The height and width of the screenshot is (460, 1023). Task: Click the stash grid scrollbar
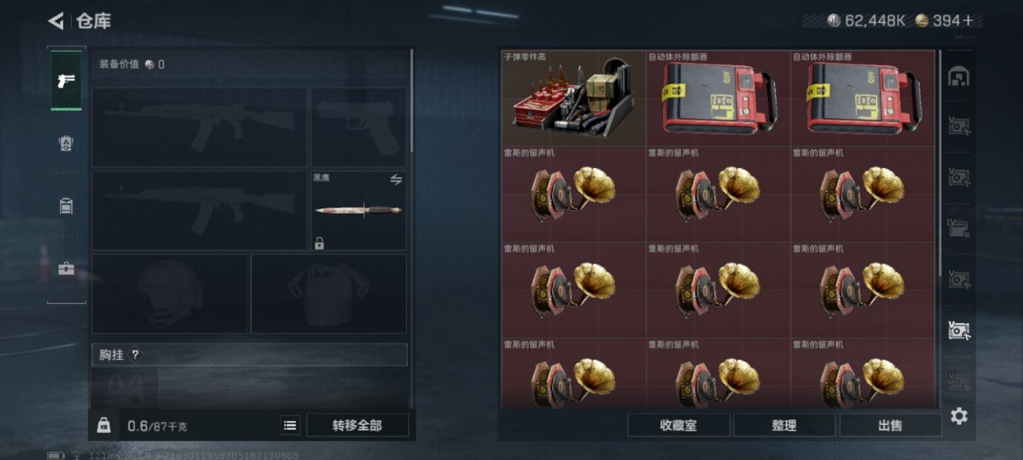pos(941,163)
